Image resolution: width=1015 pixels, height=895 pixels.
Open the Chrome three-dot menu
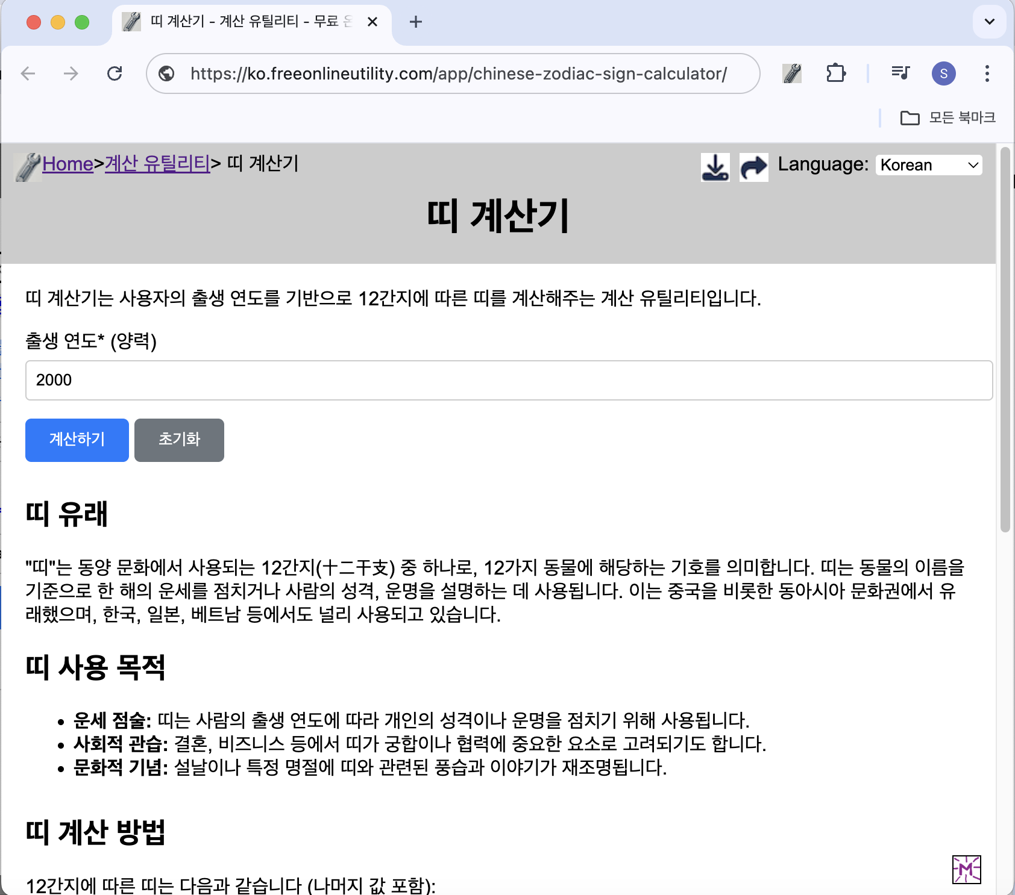pyautogui.click(x=987, y=73)
